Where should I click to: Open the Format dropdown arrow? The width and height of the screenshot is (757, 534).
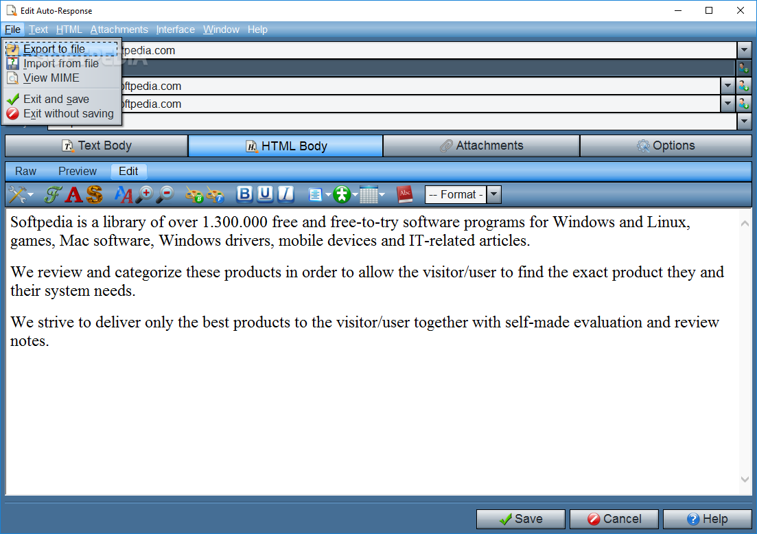coord(493,194)
